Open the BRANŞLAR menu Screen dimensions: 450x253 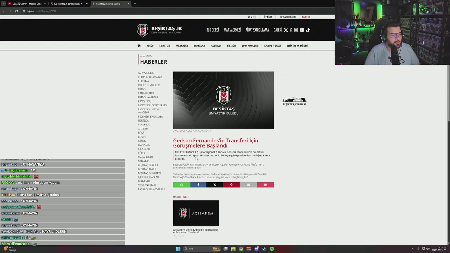pos(199,46)
